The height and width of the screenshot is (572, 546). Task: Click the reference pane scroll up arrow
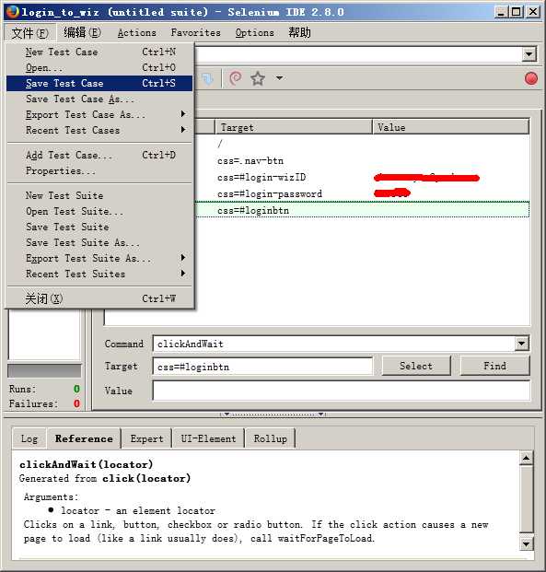point(527,458)
